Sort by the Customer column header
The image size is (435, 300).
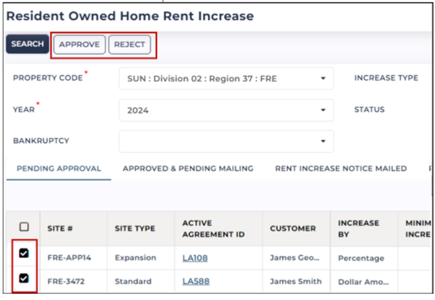293,229
